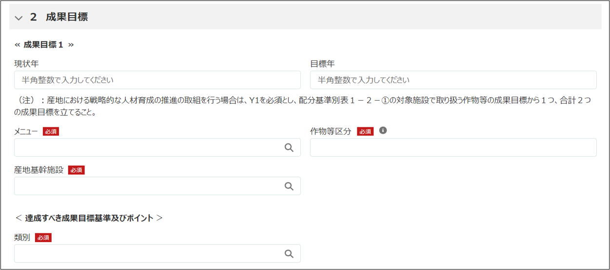Click the 達成すべき成果目標基準及びポイント heading

click(89, 218)
